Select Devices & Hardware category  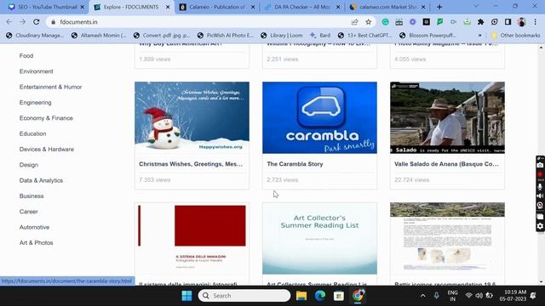(47, 150)
